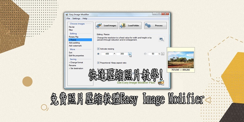This screenshot has width=244, height=122.
Task: Open the Help menu
Action: (85, 18)
